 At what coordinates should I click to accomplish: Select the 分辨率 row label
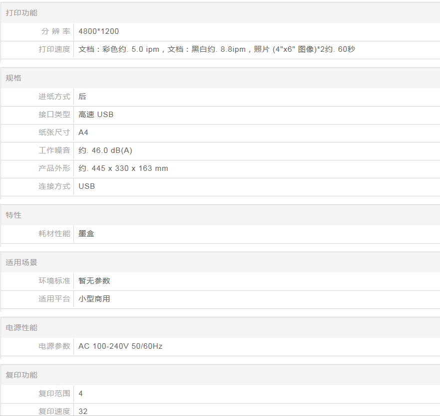(55, 31)
